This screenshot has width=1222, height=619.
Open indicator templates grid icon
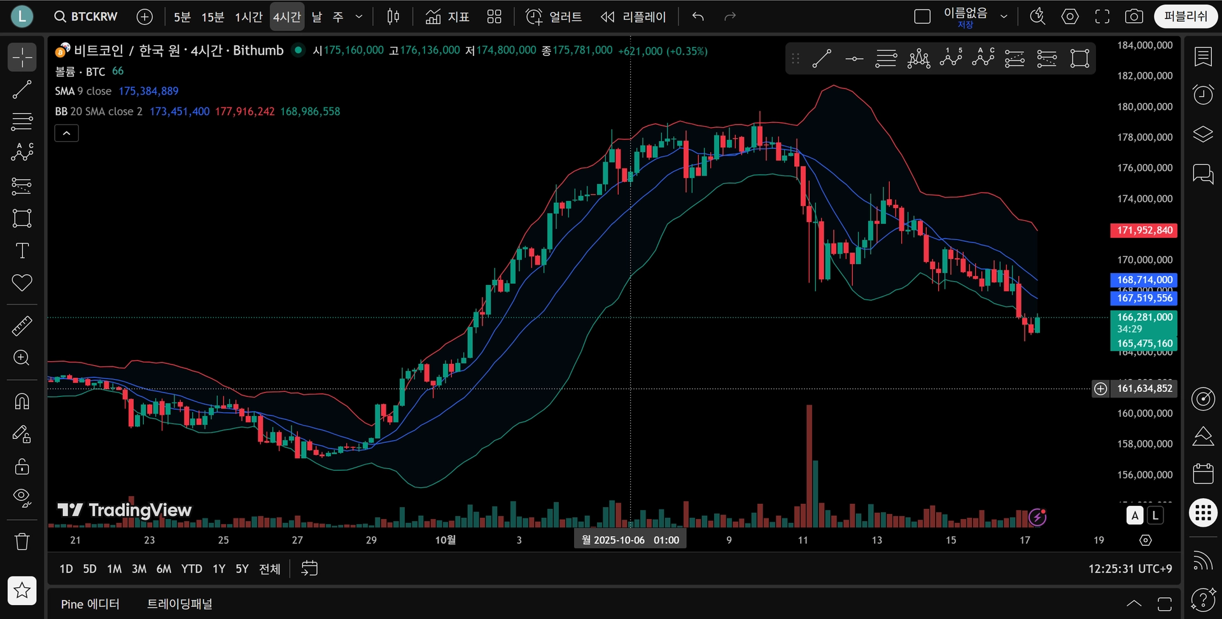point(495,17)
